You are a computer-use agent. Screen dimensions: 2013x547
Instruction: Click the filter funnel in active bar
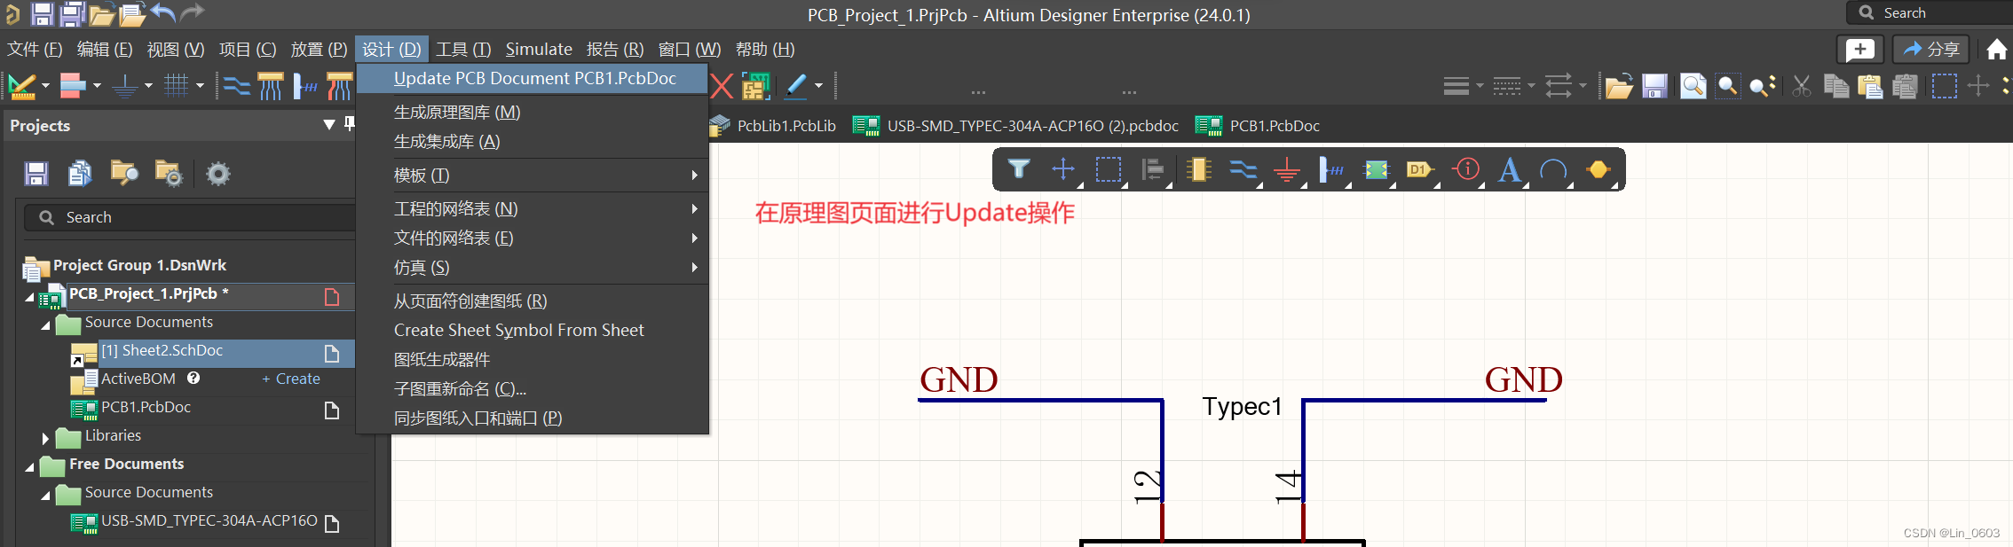[x=1019, y=168]
